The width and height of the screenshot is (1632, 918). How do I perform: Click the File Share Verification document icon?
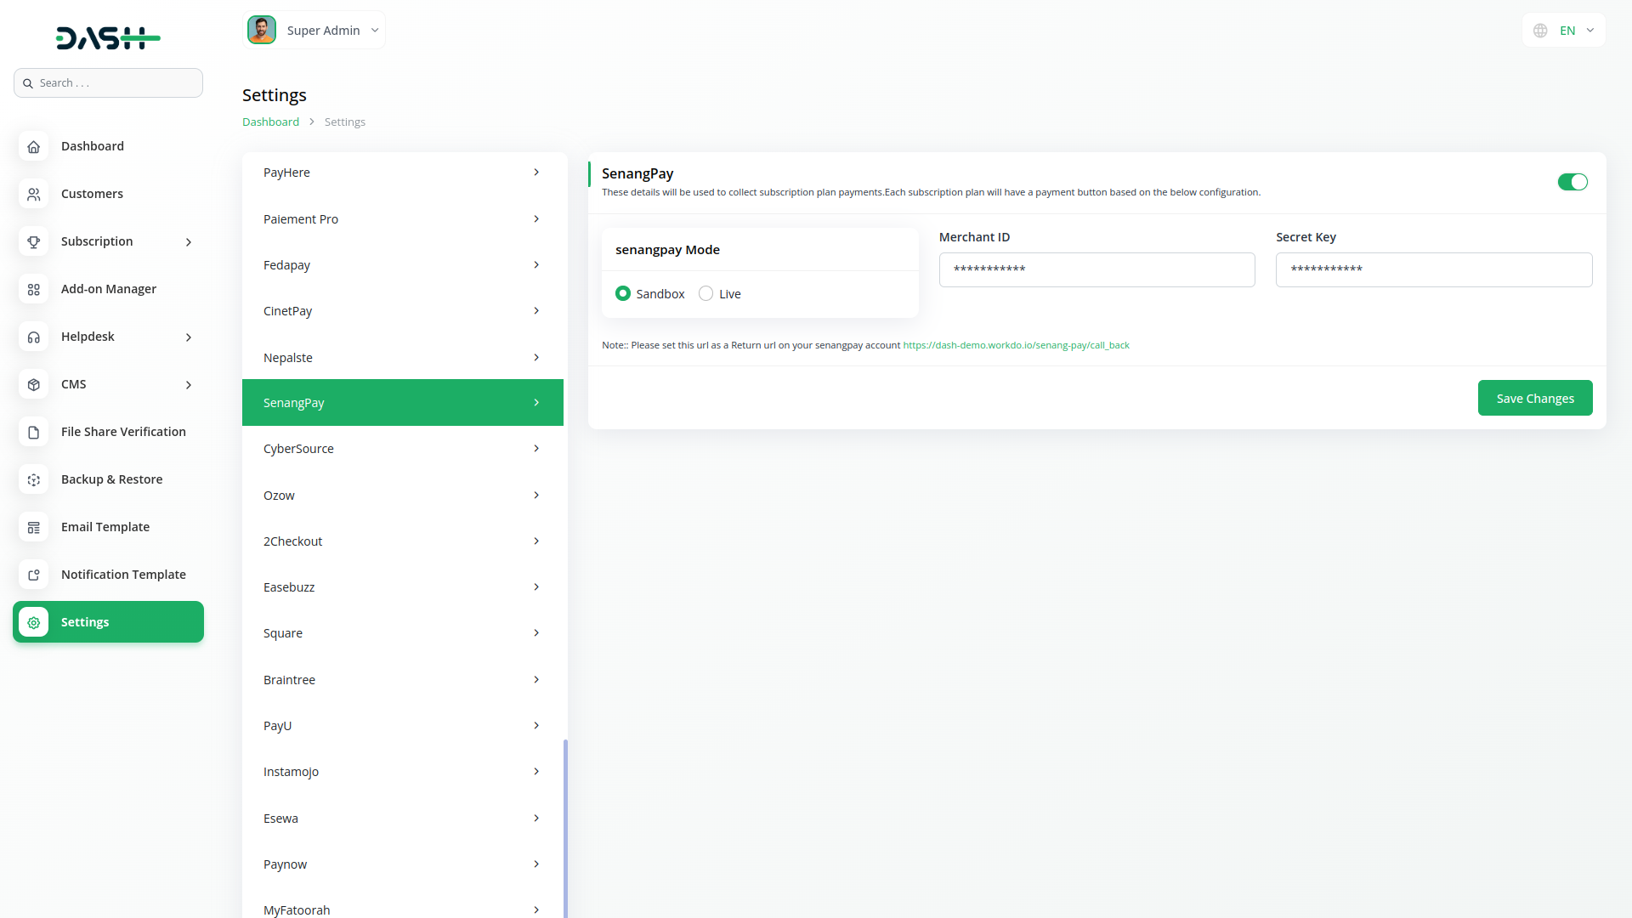coord(33,432)
